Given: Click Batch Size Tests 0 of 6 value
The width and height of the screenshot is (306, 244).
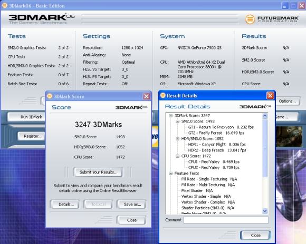Looking at the screenshot, I should point(63,84).
